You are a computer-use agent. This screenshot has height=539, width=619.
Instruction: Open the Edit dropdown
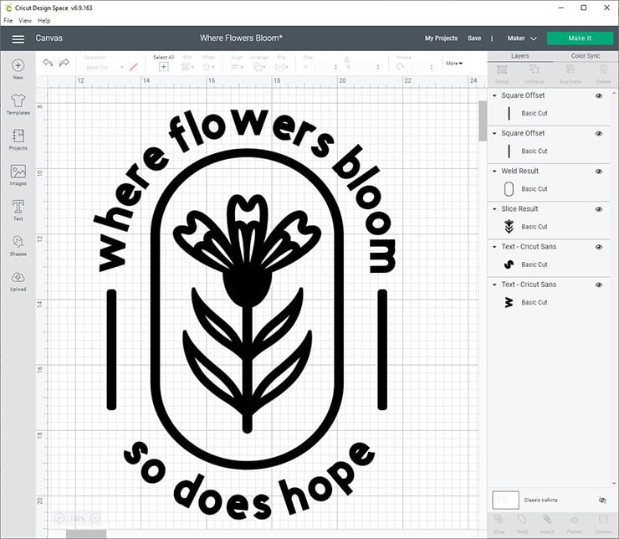point(187,67)
